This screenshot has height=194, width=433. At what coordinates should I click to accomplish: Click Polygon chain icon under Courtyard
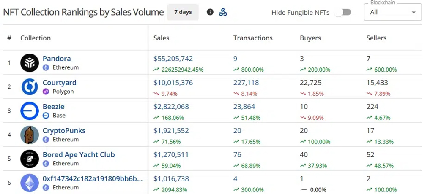46,92
